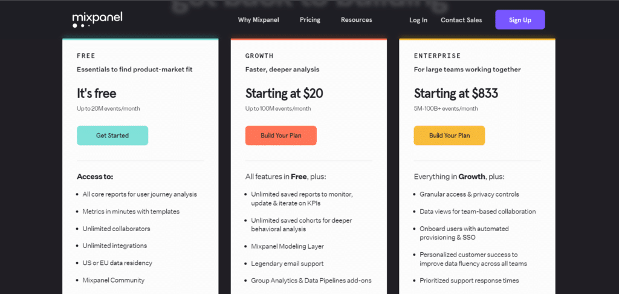Click the "Starting at $20" price
Screen dimensions: 619x294
point(284,93)
